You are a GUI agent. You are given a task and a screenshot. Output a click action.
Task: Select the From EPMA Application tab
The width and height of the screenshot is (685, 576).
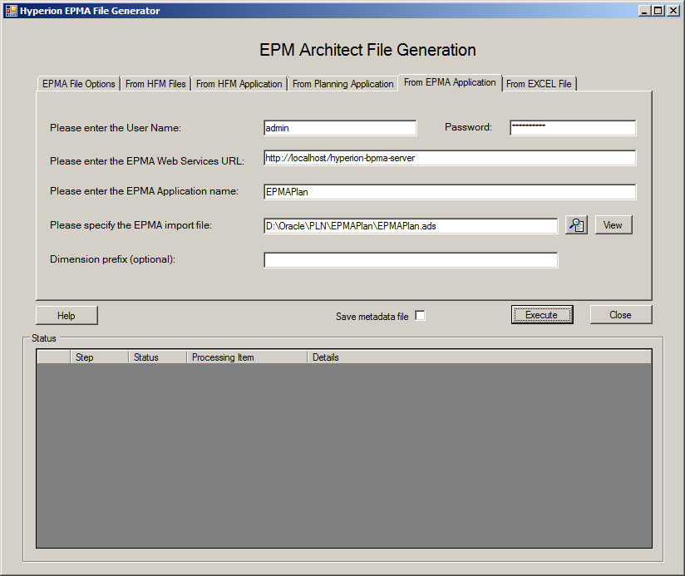coord(450,82)
